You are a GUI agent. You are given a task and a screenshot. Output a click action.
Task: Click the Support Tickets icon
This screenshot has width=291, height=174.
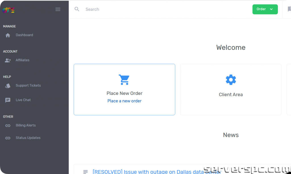point(8,86)
